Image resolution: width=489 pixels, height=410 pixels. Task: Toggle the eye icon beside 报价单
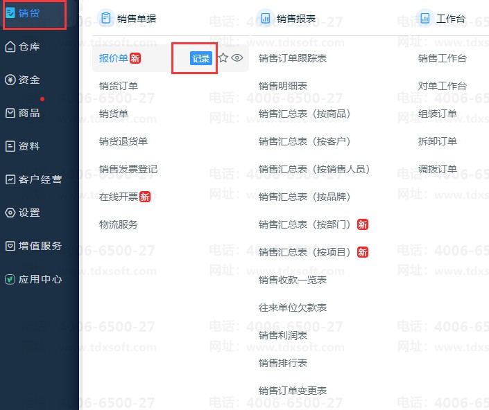click(237, 58)
